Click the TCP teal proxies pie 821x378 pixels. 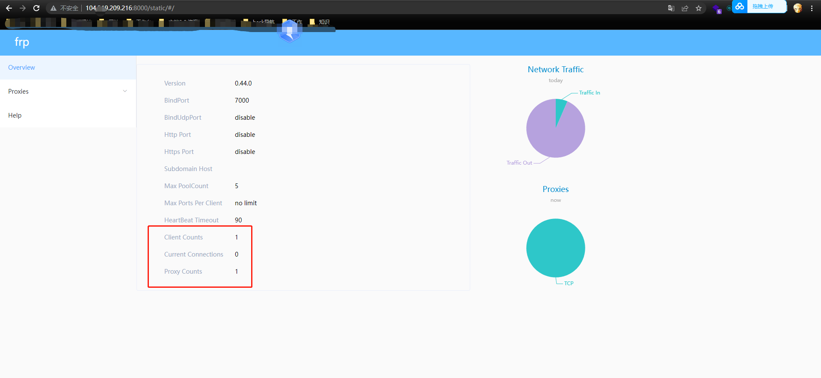(x=556, y=248)
